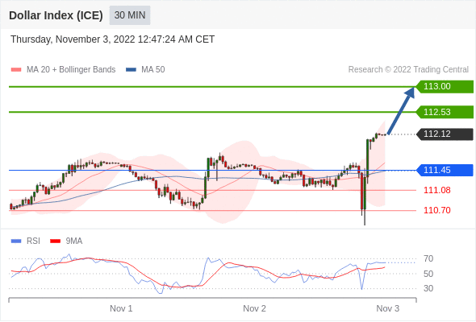Click the blue MA 50 legend swatch

[x=131, y=70]
